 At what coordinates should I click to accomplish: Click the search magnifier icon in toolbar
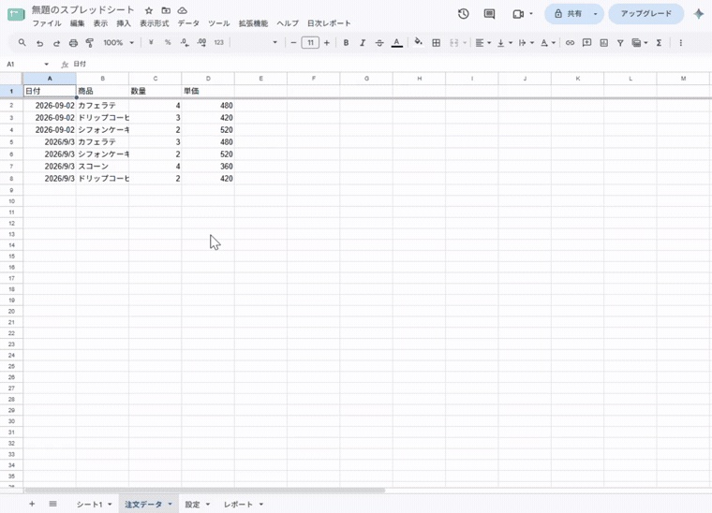point(22,43)
